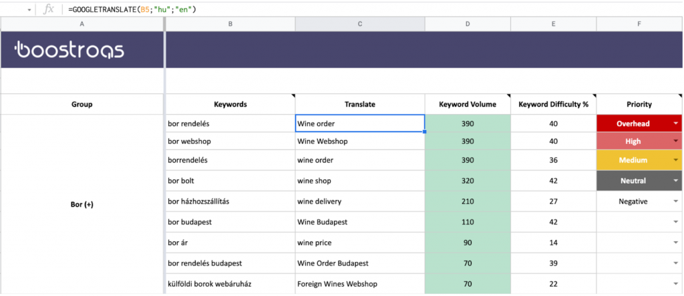The image size is (684, 296).
Task: Select the 'bor webshop' keyword cell
Action: click(x=230, y=141)
